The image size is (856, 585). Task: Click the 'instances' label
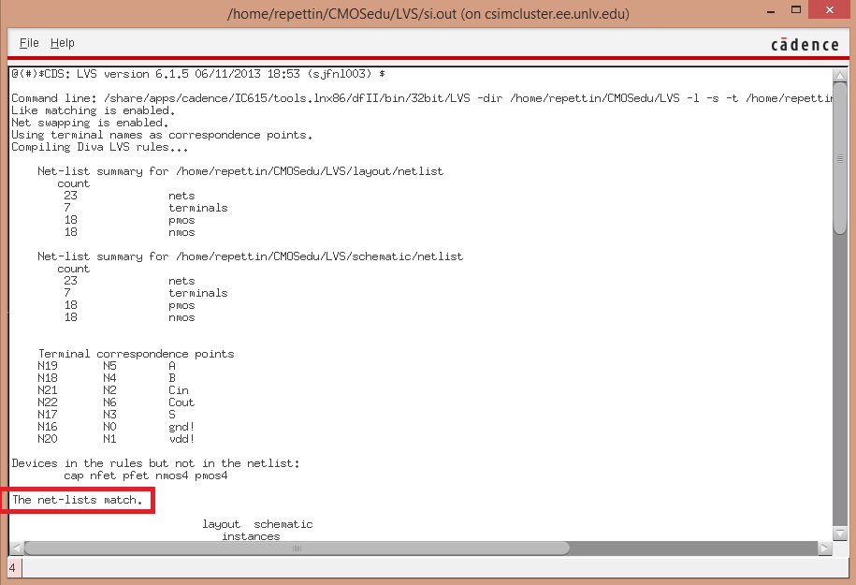click(251, 536)
